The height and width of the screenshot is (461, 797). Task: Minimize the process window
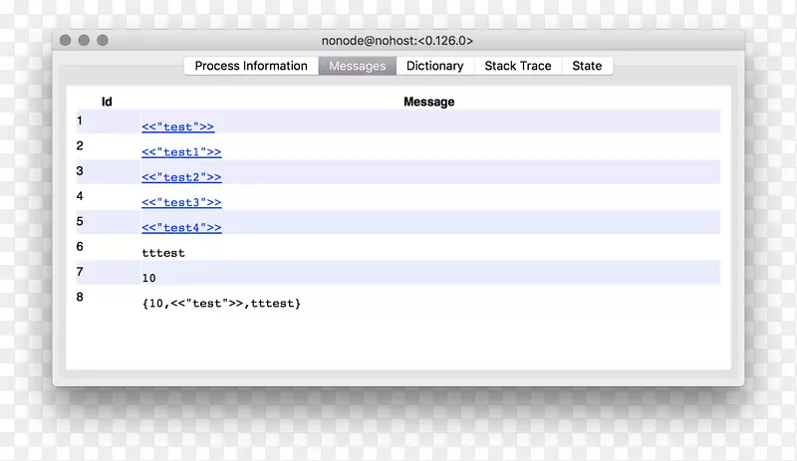pos(84,40)
